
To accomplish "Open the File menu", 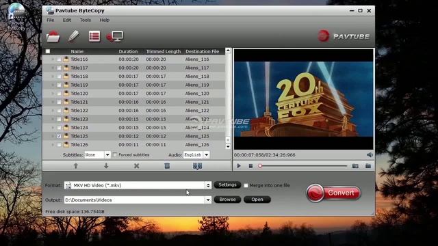I will [x=50, y=20].
